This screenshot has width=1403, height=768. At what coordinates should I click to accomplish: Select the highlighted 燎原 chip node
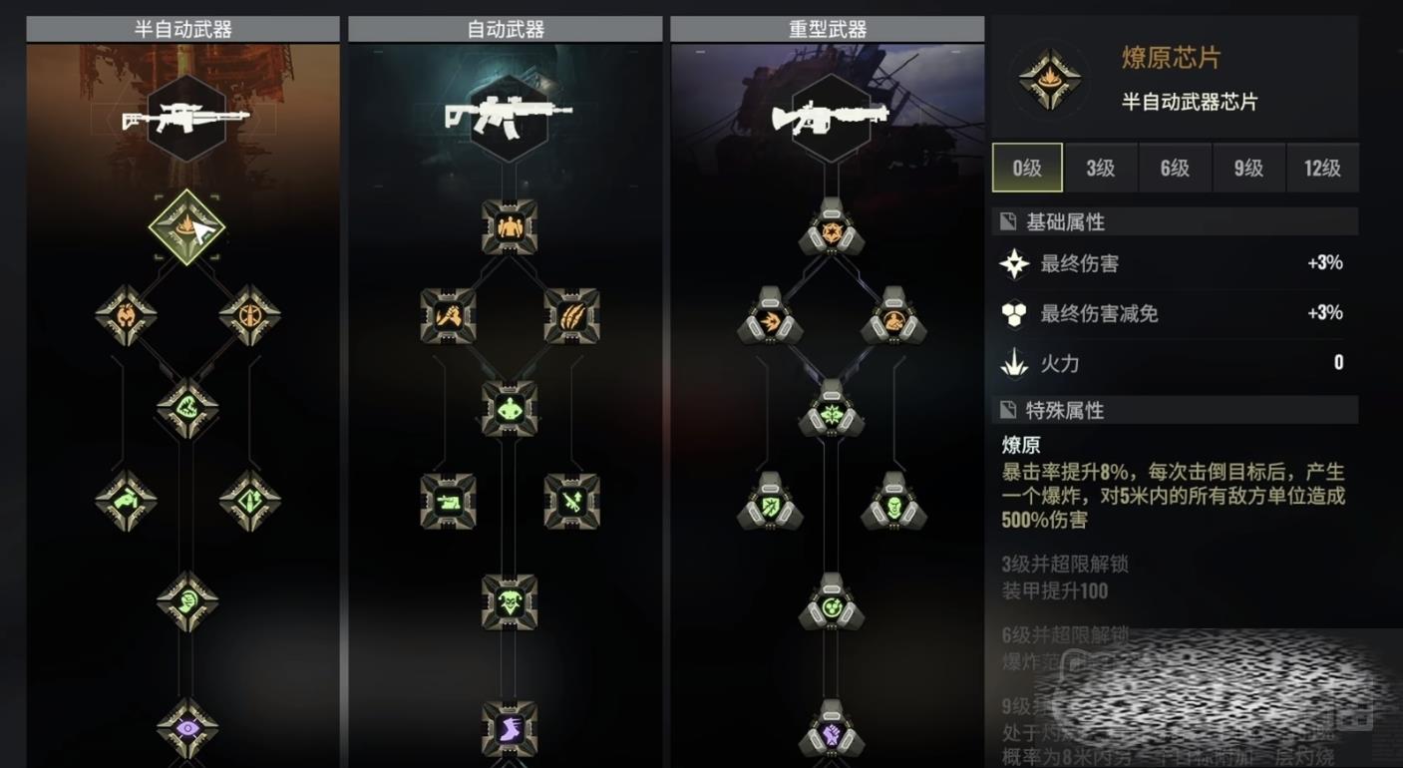pos(186,227)
